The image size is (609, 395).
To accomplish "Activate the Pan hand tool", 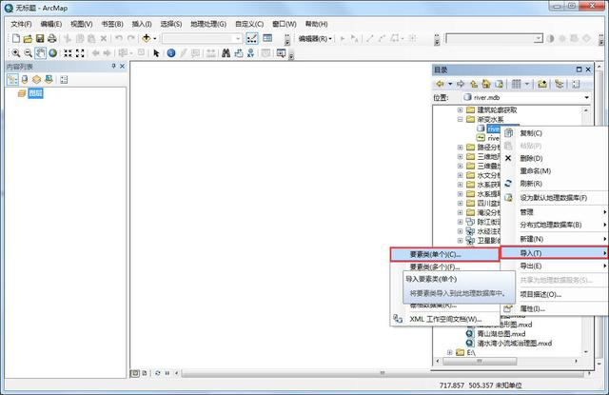I will tap(40, 52).
